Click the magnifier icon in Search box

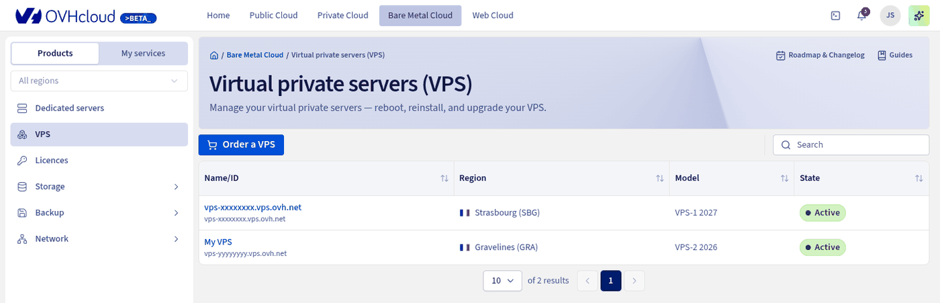786,144
